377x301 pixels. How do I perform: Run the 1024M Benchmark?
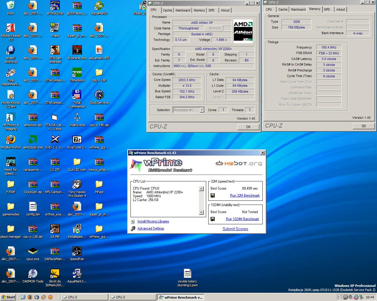pyautogui.click(x=242, y=219)
